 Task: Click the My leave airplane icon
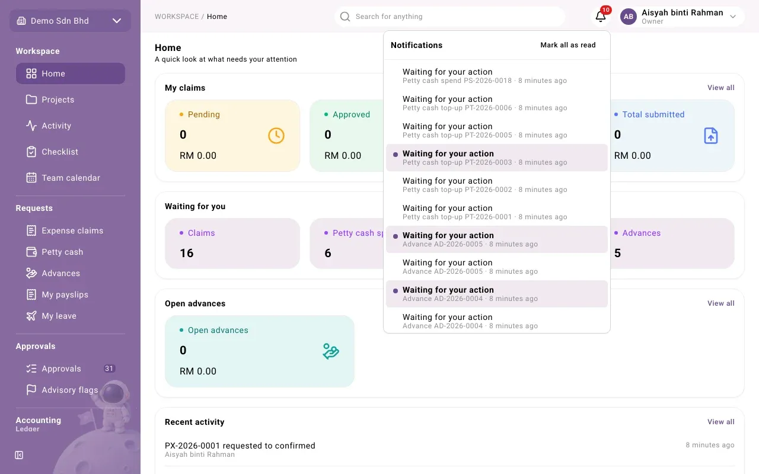tap(31, 316)
